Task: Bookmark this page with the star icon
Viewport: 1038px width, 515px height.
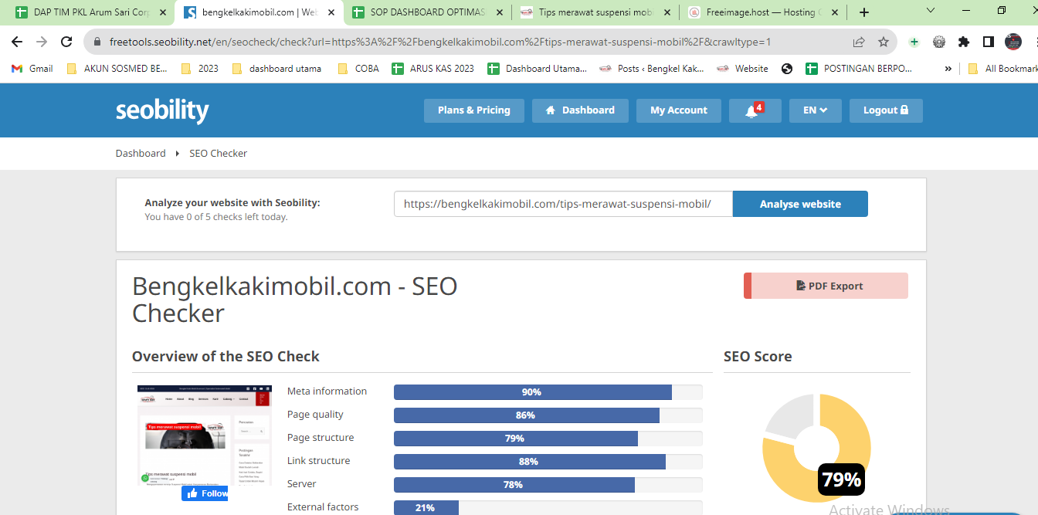Action: click(884, 42)
